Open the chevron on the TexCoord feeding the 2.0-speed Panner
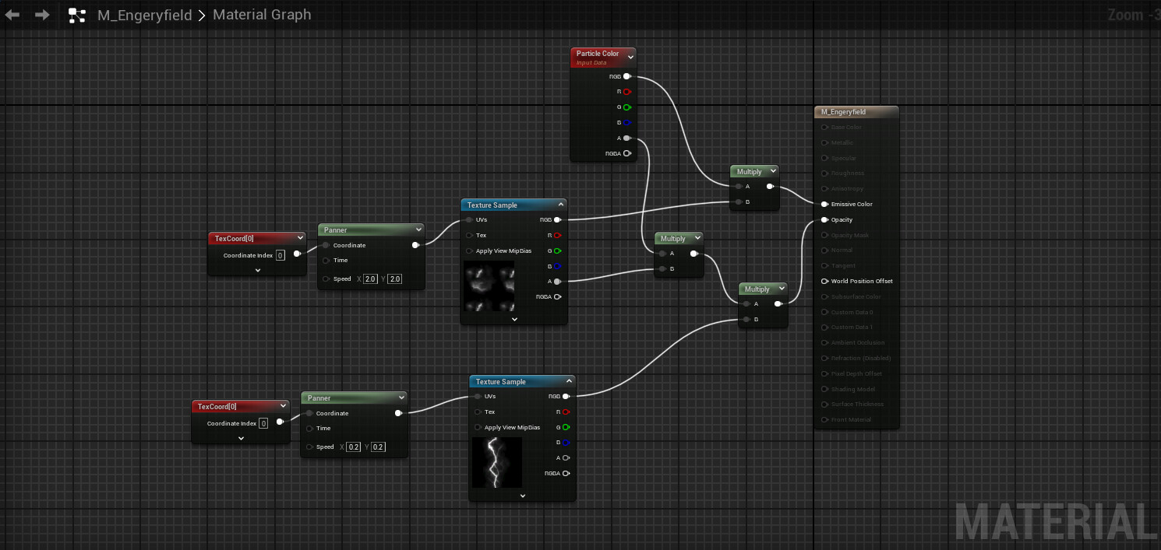This screenshot has height=550, width=1161. tap(300, 238)
